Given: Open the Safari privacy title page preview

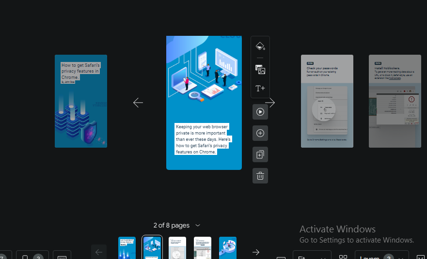Looking at the screenshot, I should coord(81,101).
